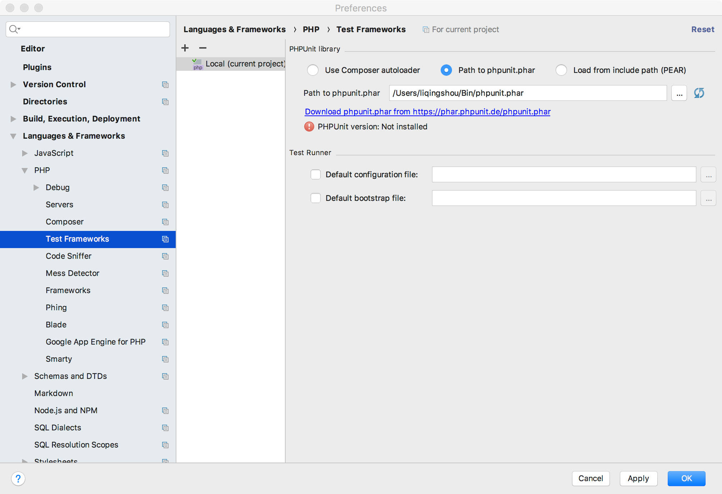Screen dimensions: 722x494
Task: Select the Use Composer autoloader radio button
Action: pyautogui.click(x=312, y=70)
